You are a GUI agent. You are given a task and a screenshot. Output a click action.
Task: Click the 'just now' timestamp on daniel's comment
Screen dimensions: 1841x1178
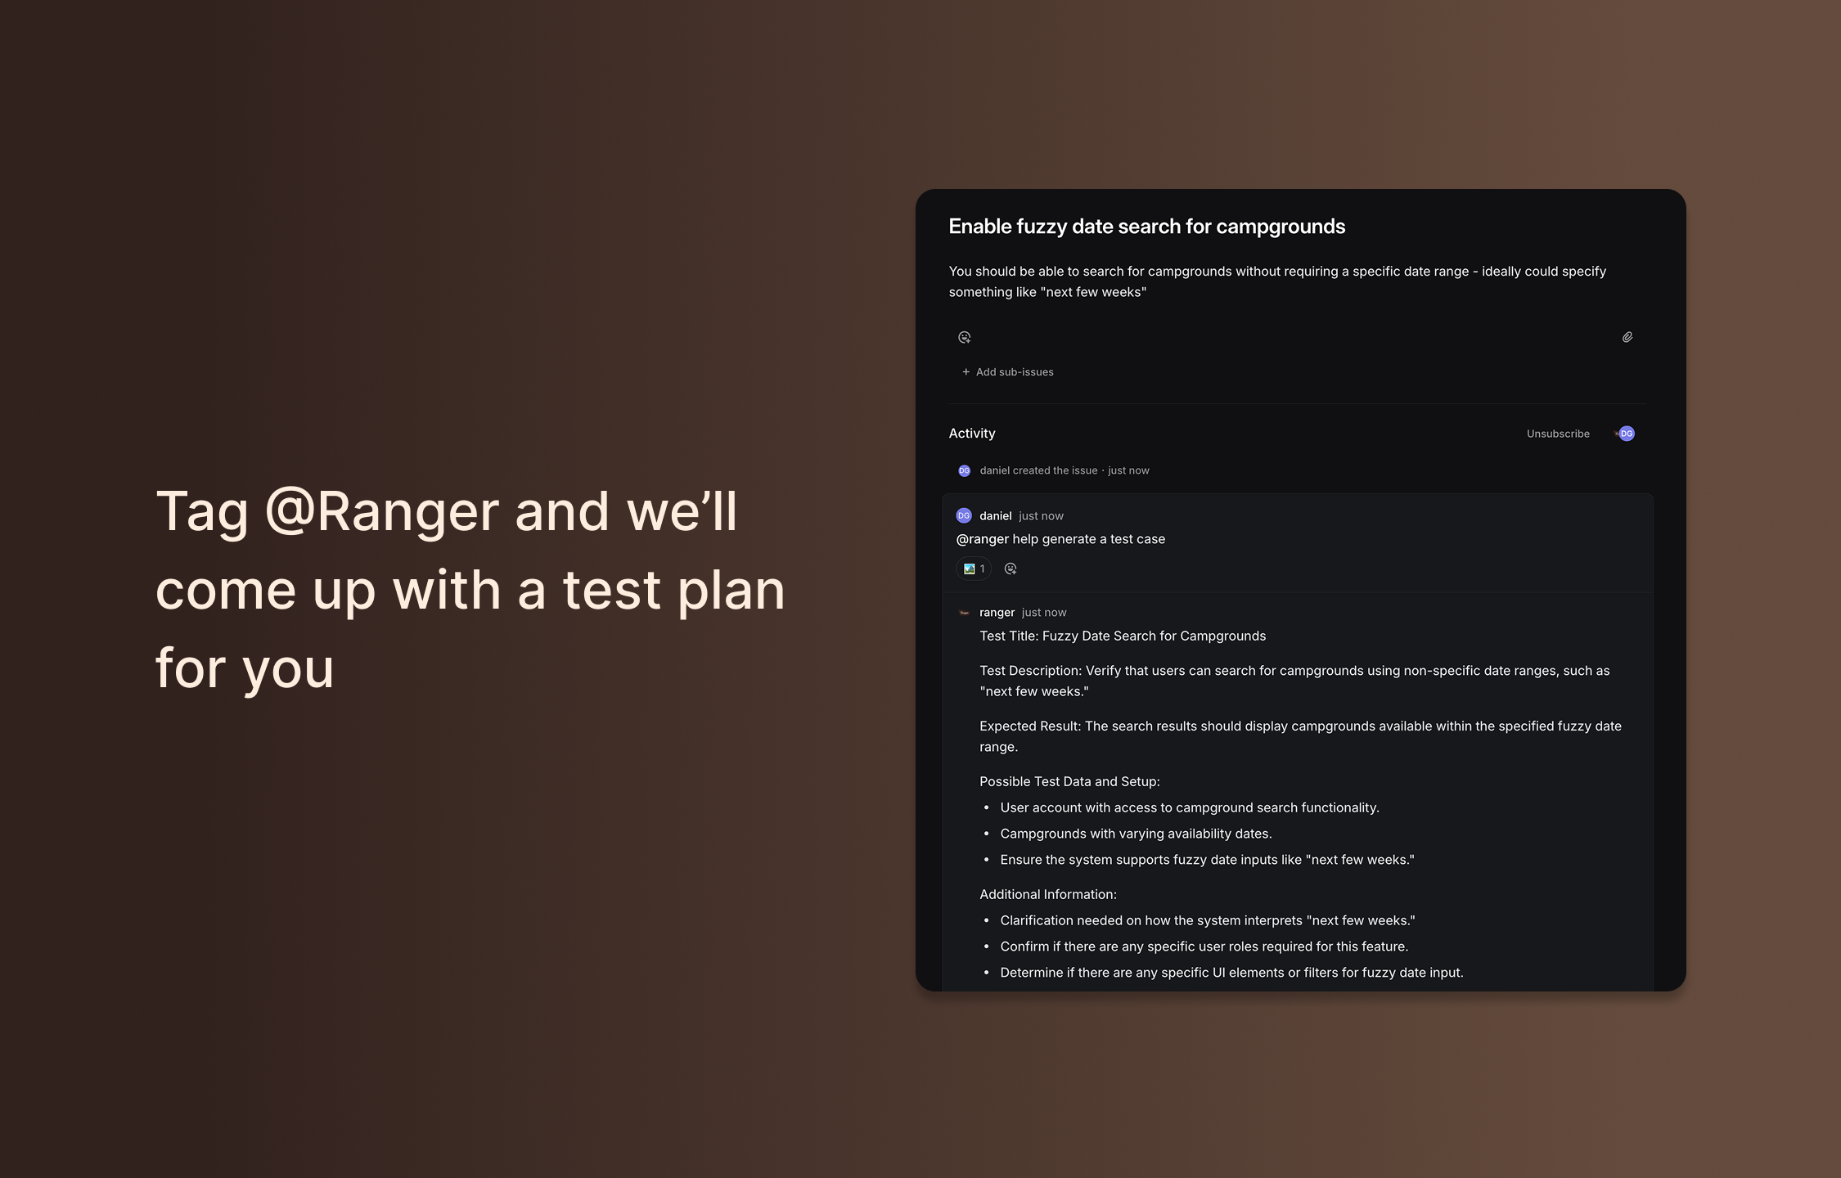click(x=1041, y=516)
